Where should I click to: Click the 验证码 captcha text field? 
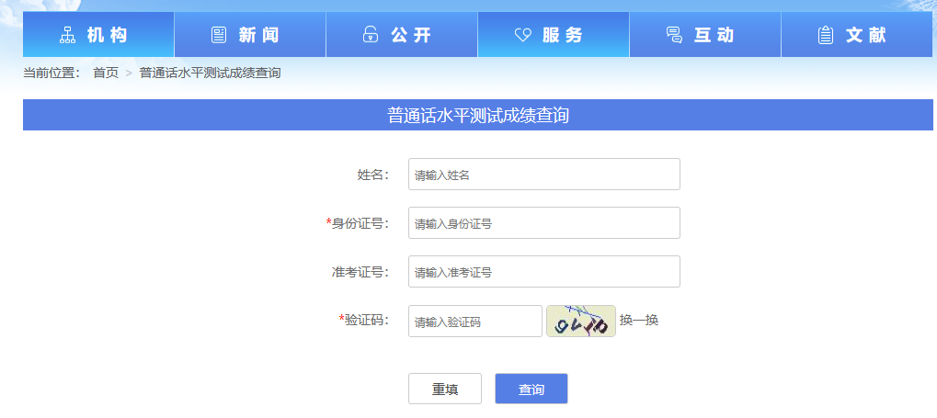pos(475,322)
